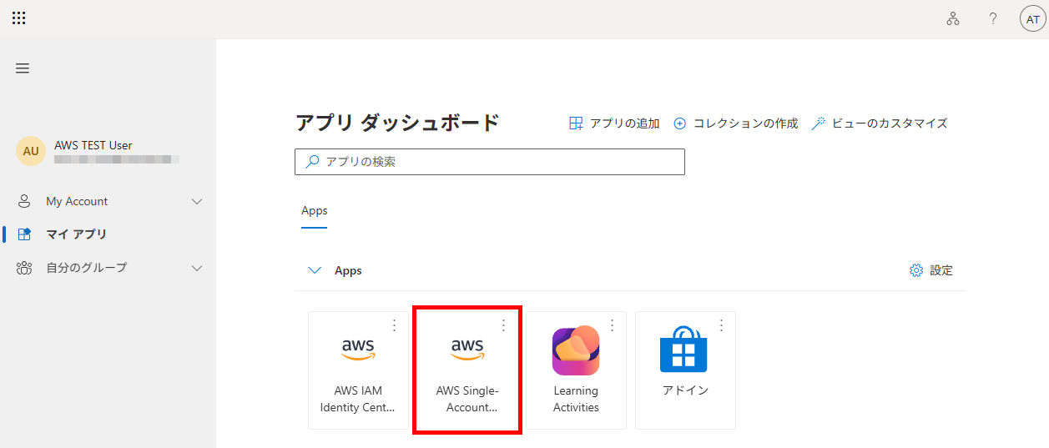Open the AT account avatar menu
Viewport: 1049px width, 448px height.
[1033, 18]
